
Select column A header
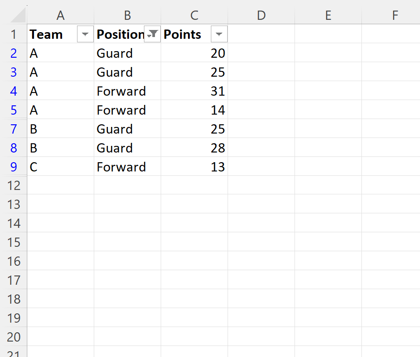(x=61, y=15)
